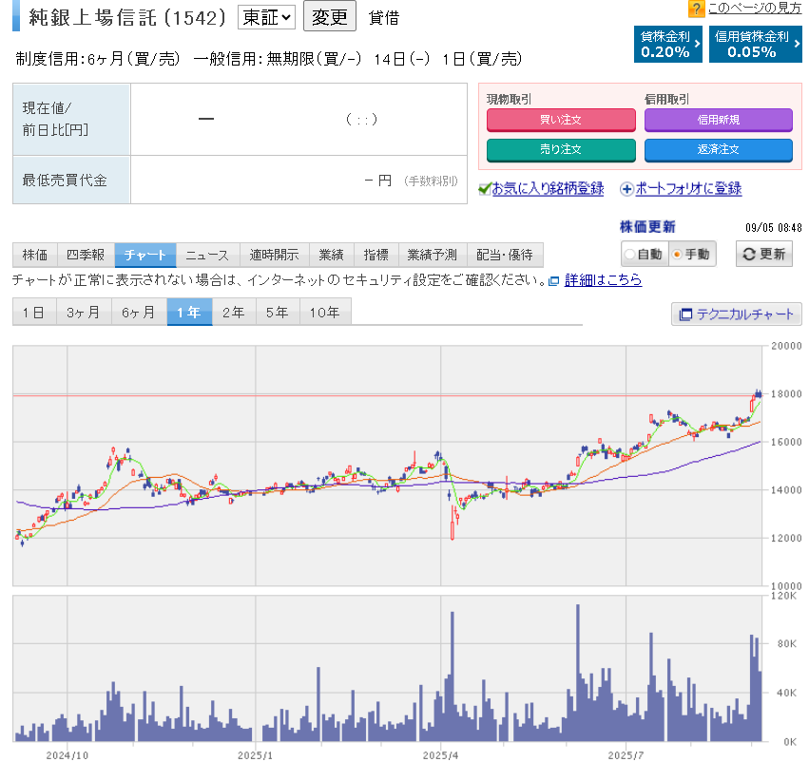Click the 変更 button next to 東証
Screen dimensions: 809x762
[x=329, y=17]
